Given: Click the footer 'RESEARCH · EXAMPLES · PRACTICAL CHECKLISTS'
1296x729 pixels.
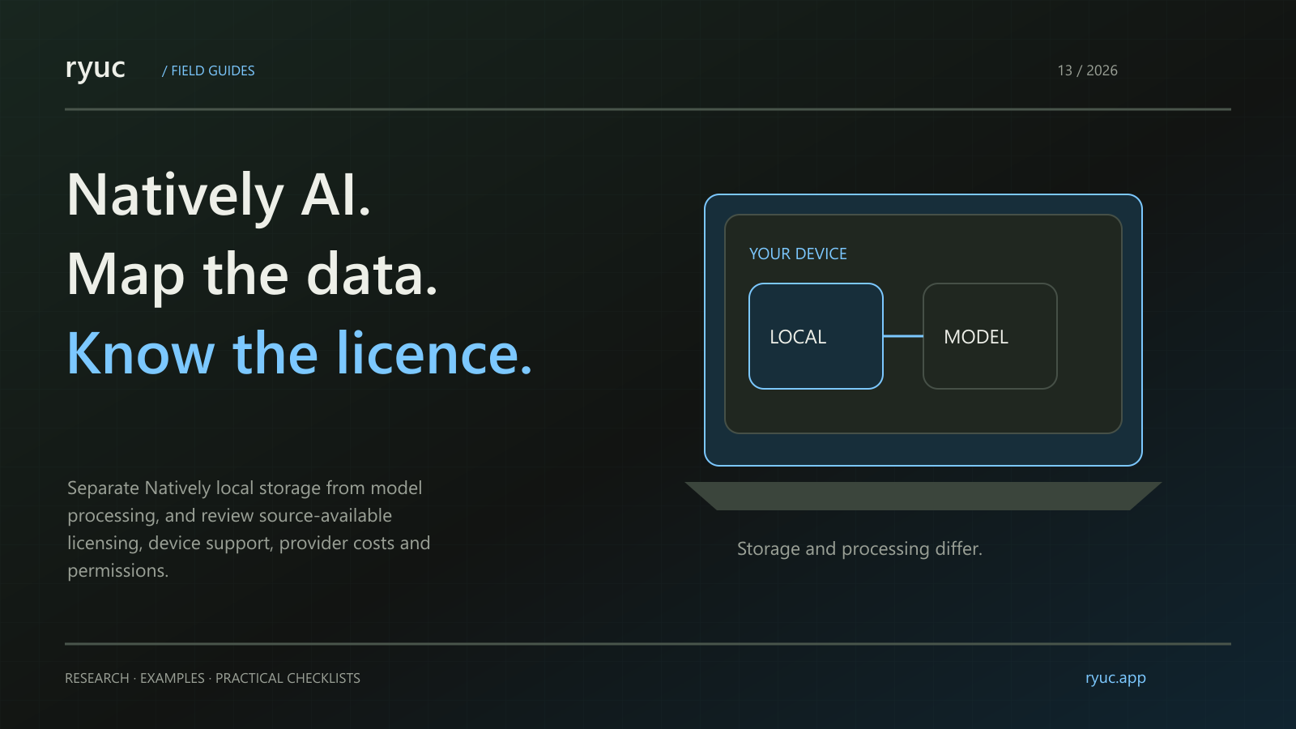Looking at the screenshot, I should pyautogui.click(x=212, y=678).
